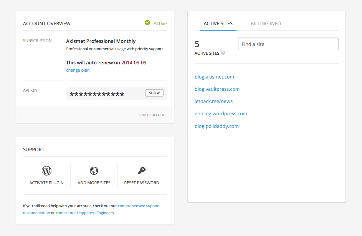Open comprehensive support documentation
Image resolution: width=362 pixels, height=236 pixels.
click(x=139, y=206)
